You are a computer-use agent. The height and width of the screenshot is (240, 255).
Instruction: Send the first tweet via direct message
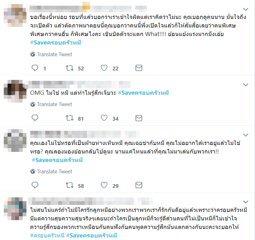(x=139, y=68)
